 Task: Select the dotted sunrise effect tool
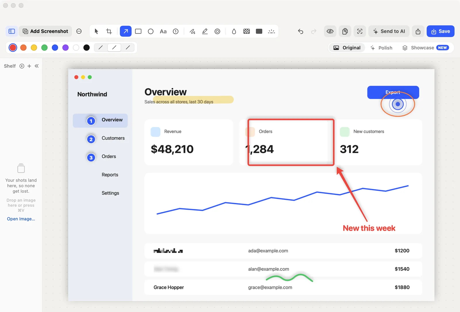[x=271, y=31]
